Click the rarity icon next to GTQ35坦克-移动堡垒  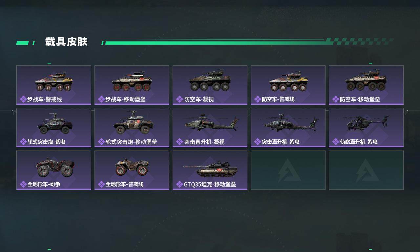(179, 184)
